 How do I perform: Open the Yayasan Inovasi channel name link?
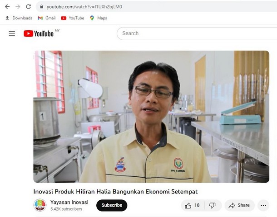click(x=69, y=202)
